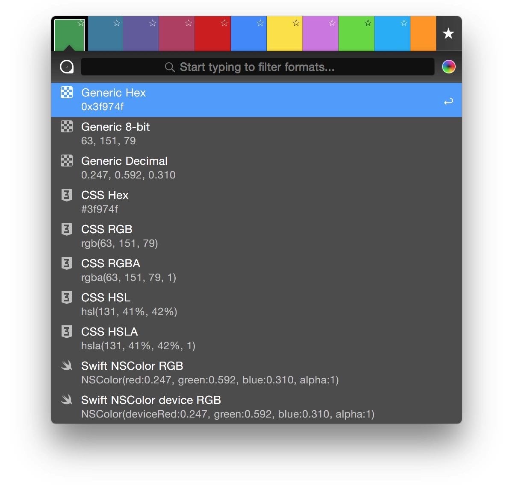Click the value hsla(131, 41%, 42%, 1)

point(138,346)
